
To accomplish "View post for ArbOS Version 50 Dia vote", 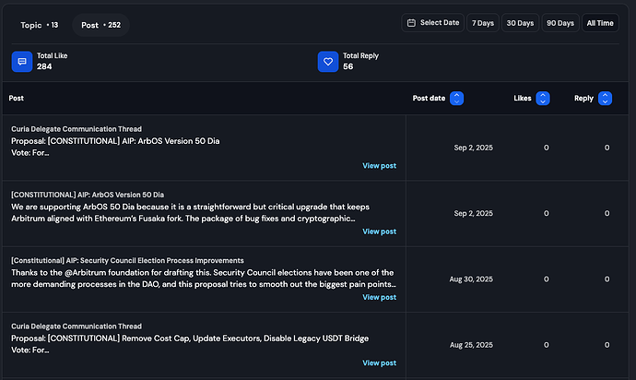I will click(379, 166).
